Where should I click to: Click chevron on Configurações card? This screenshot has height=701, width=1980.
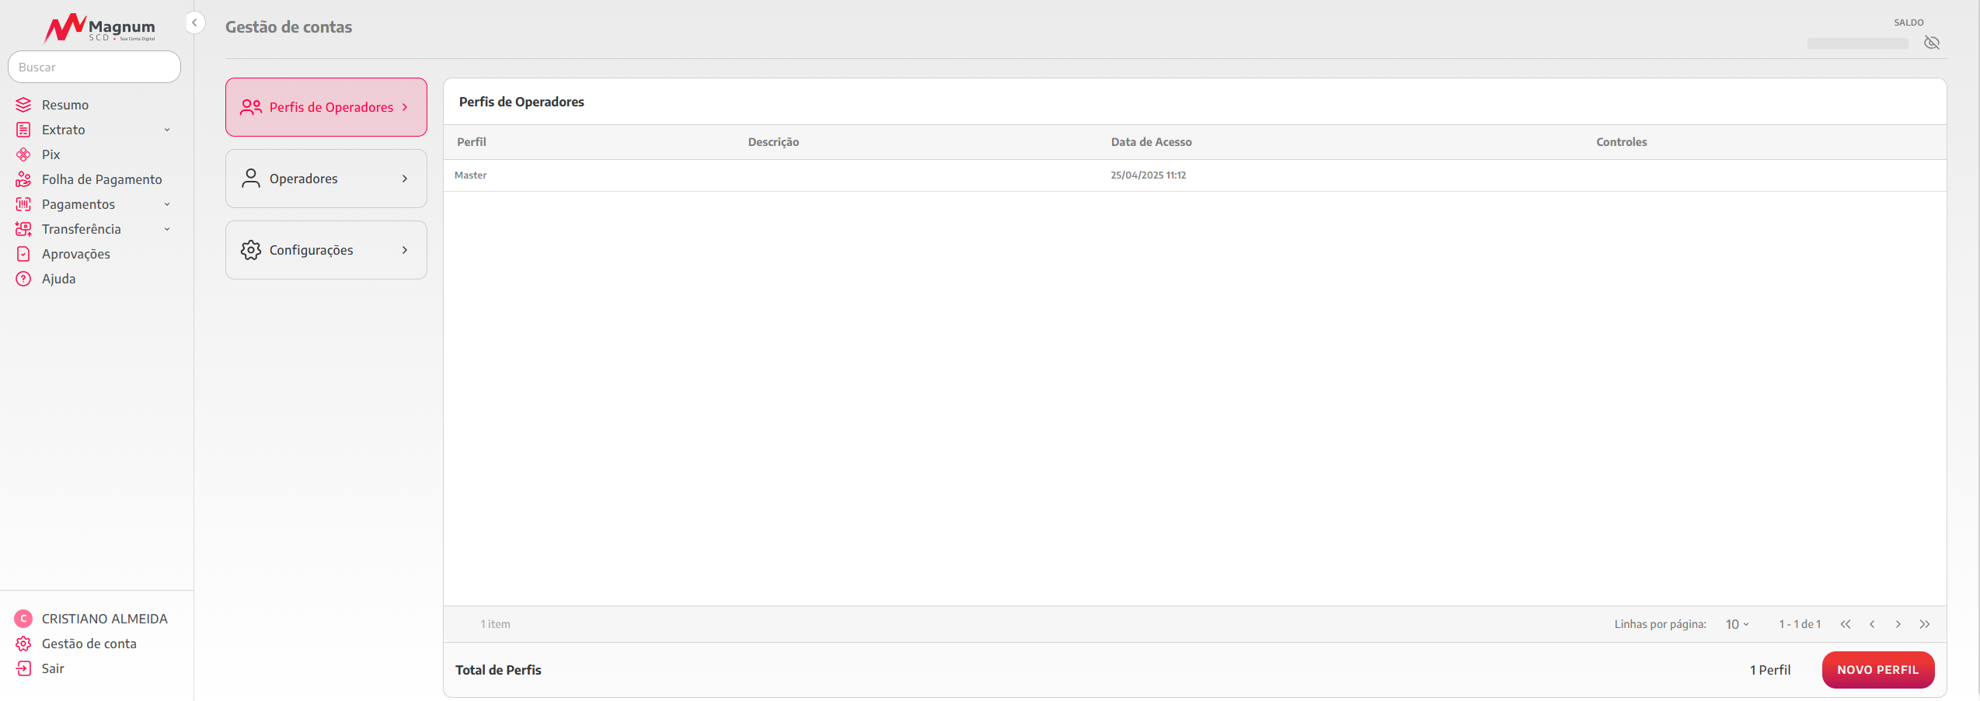tap(405, 250)
